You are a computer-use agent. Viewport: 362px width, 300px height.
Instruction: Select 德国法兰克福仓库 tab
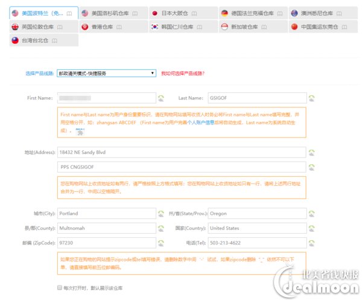(253, 13)
